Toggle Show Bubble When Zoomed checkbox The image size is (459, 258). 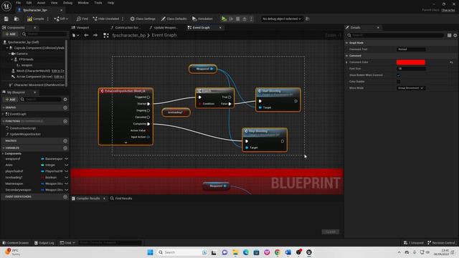(399, 75)
